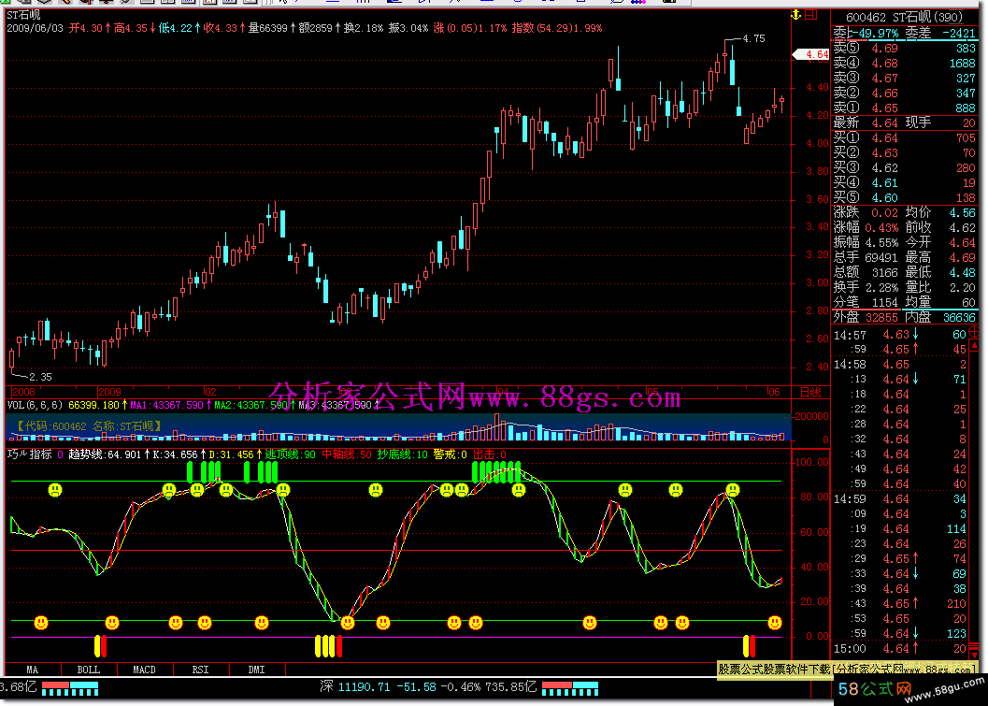The width and height of the screenshot is (988, 706).
Task: Click the 指数(54.29)1.99% index reading
Action: coord(557,28)
